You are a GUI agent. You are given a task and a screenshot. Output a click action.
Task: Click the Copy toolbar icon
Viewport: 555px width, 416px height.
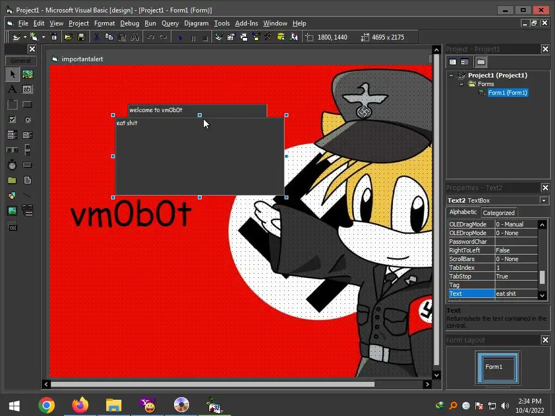(109, 37)
